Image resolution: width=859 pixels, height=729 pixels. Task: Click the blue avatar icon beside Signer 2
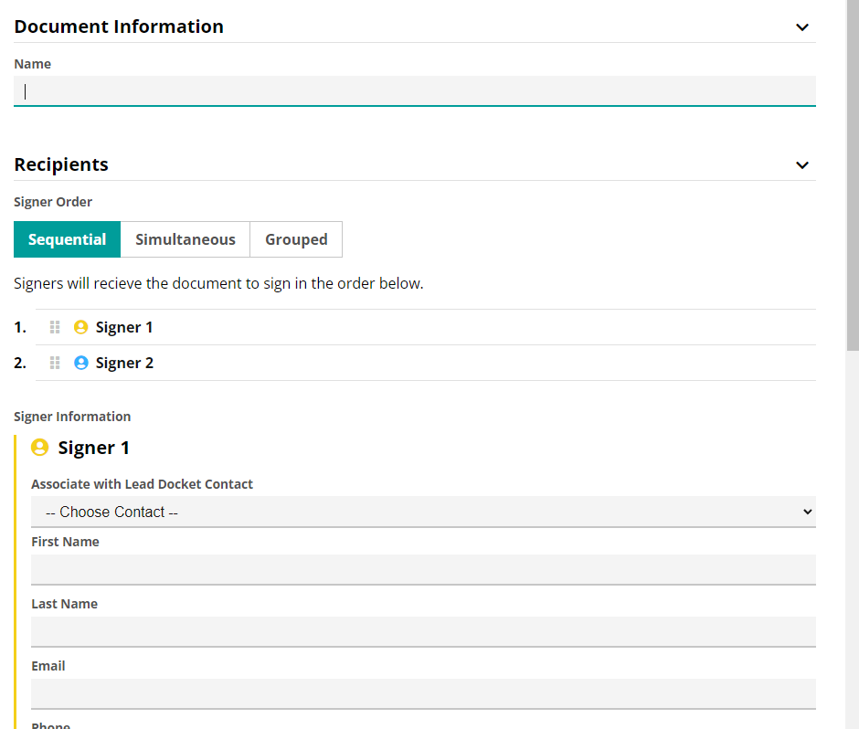coord(80,362)
